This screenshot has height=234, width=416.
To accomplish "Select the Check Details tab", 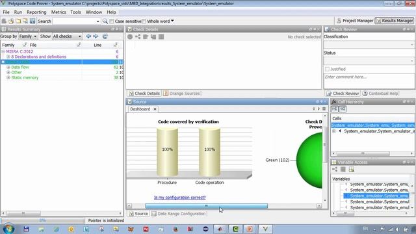I will (144, 94).
